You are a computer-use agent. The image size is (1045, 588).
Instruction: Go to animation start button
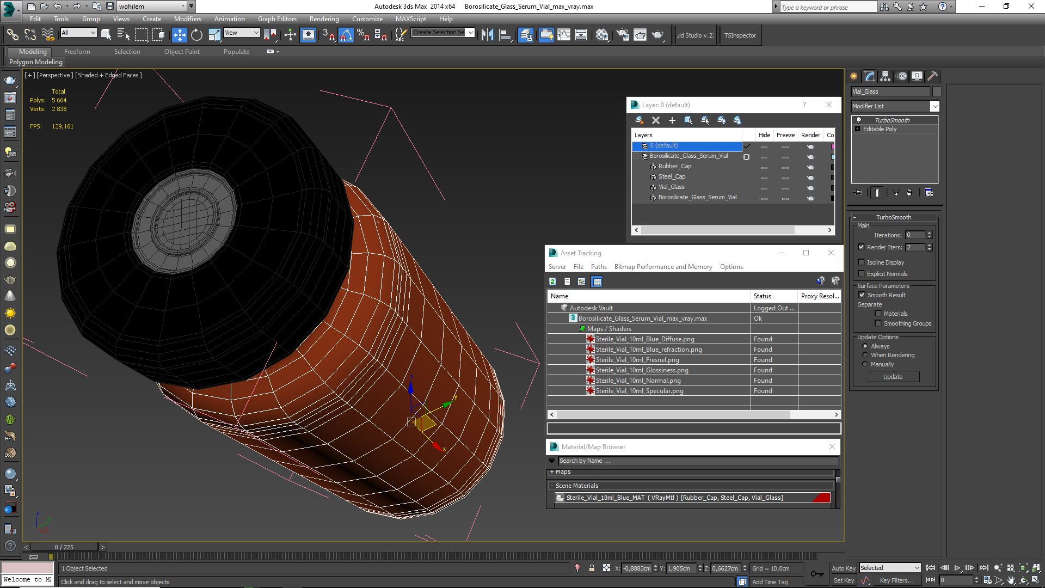point(931,568)
